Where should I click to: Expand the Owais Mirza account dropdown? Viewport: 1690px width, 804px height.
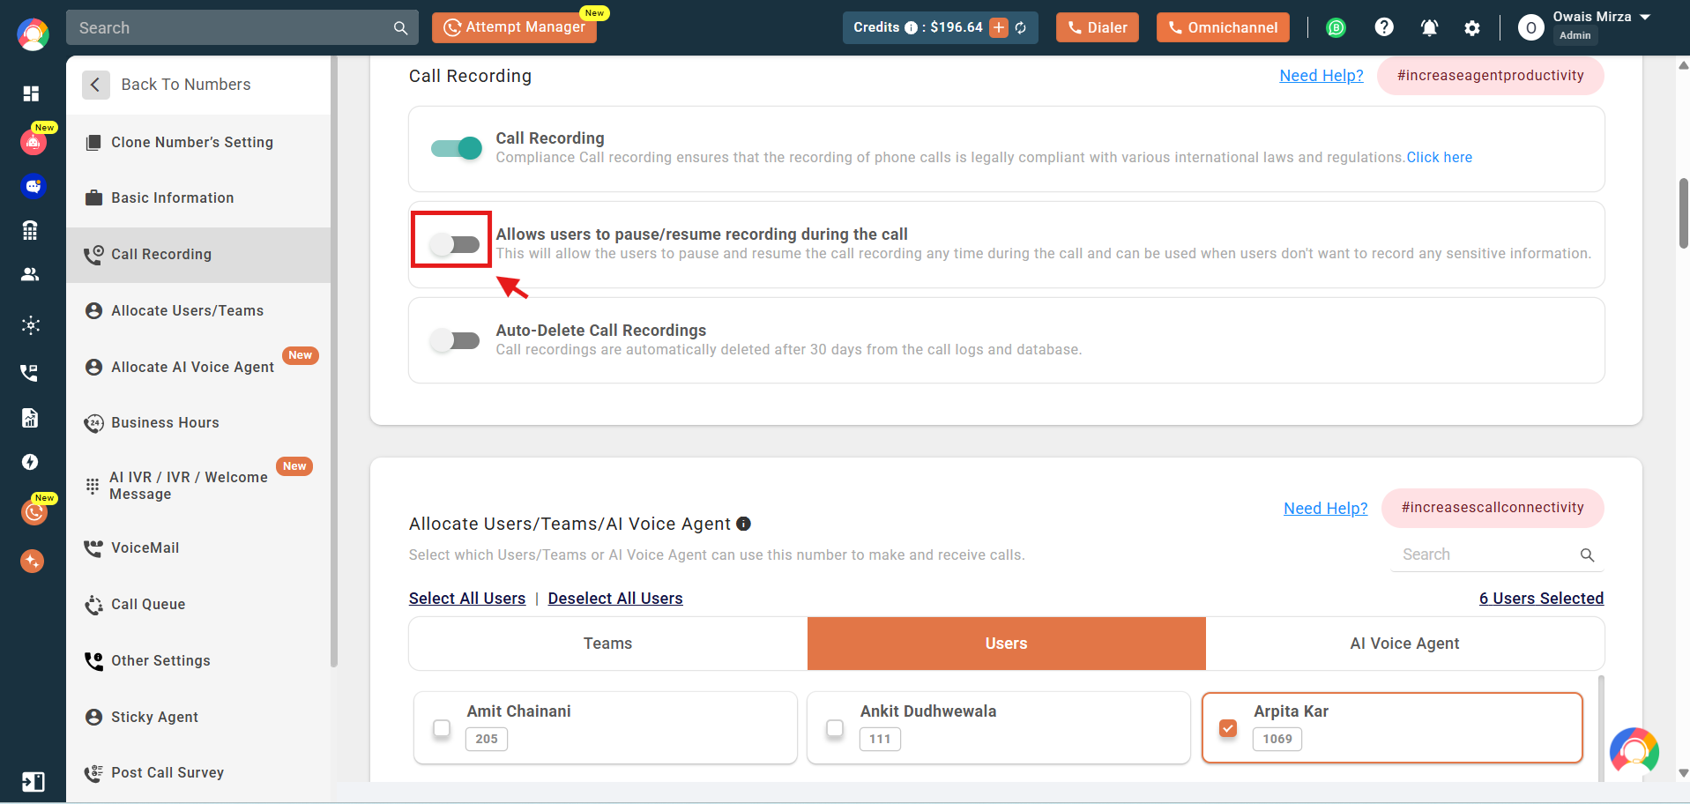tap(1645, 17)
